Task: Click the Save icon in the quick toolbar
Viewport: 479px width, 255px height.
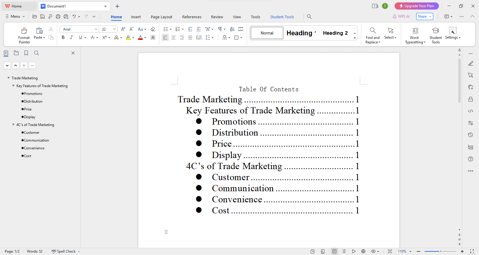Action: (x=43, y=16)
